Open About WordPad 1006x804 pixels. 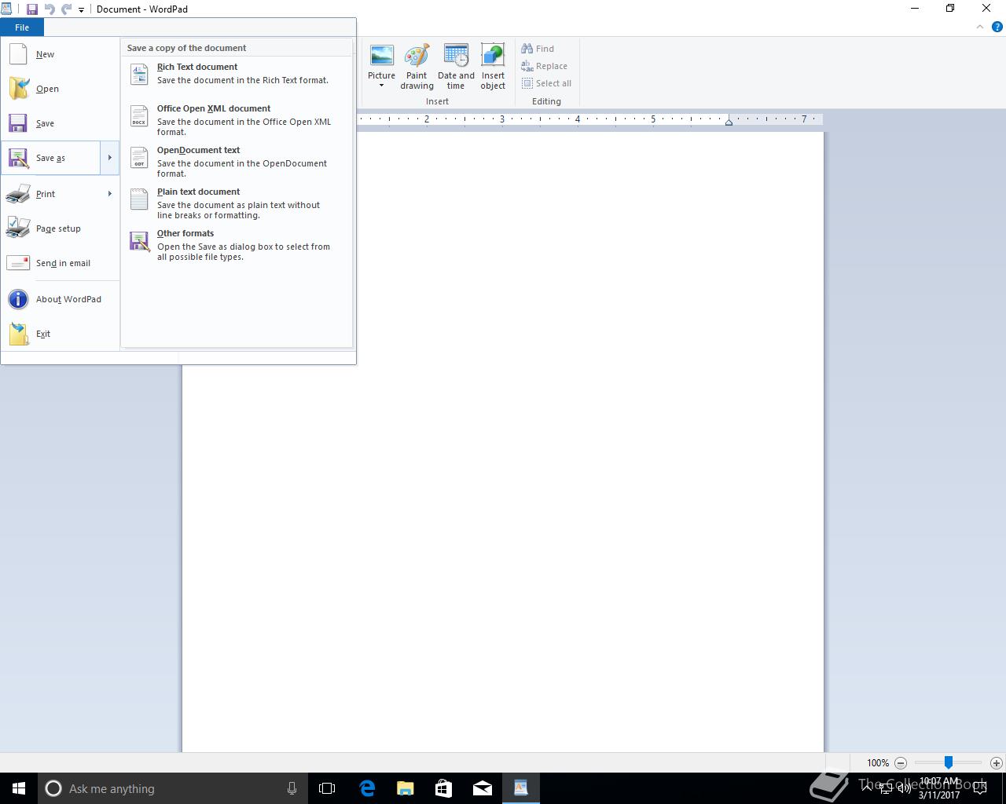point(60,299)
